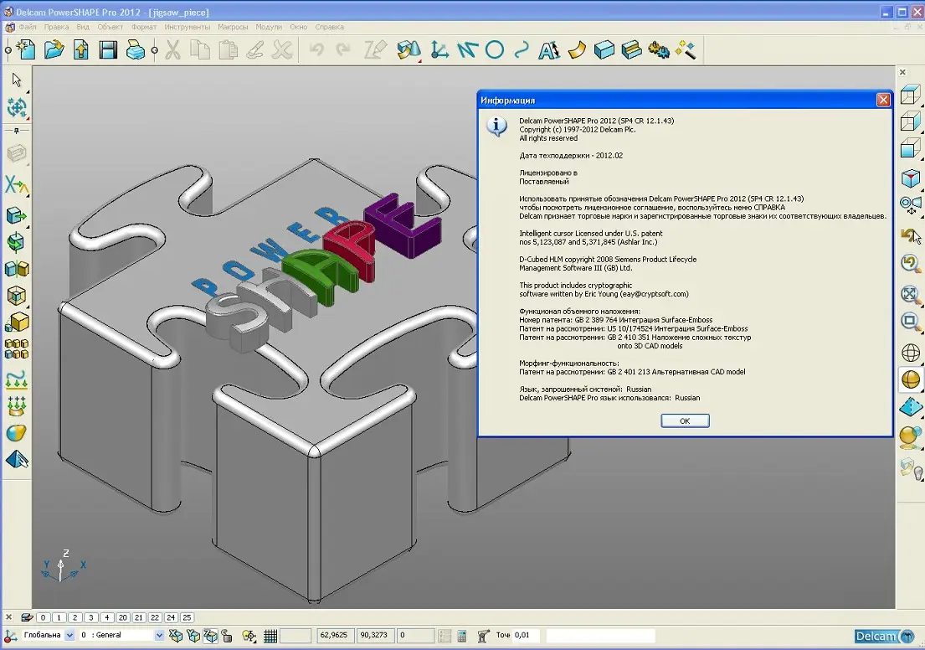This screenshot has height=650, width=925.
Task: Toggle level 25 visibility button
Action: tap(187, 617)
